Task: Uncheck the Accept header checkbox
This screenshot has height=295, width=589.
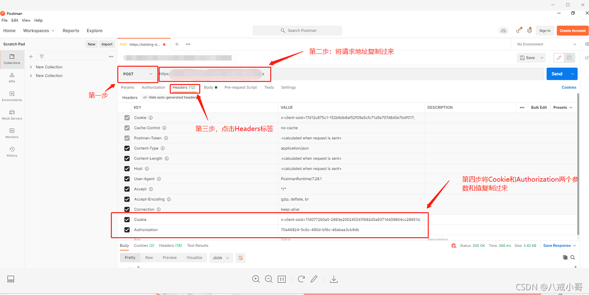Action: tap(127, 189)
